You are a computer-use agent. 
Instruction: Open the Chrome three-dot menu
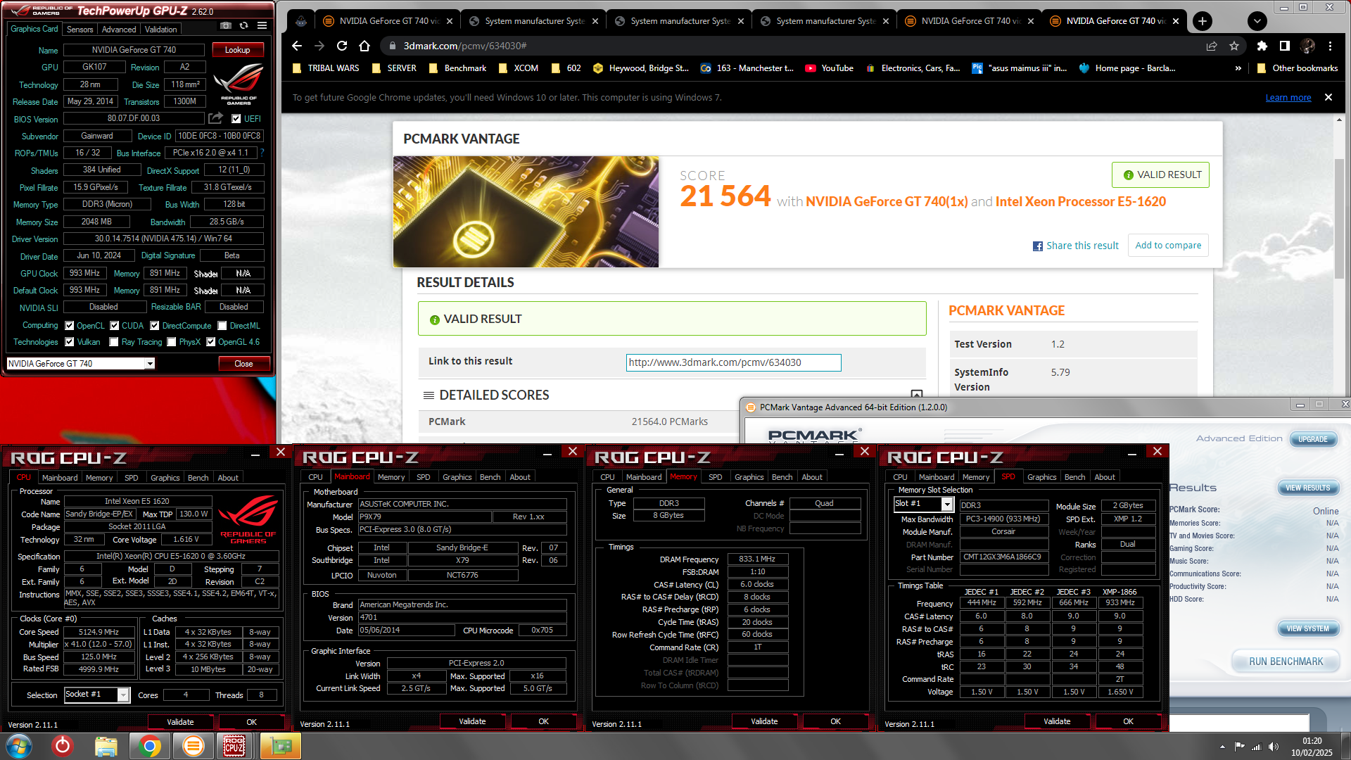(1330, 46)
